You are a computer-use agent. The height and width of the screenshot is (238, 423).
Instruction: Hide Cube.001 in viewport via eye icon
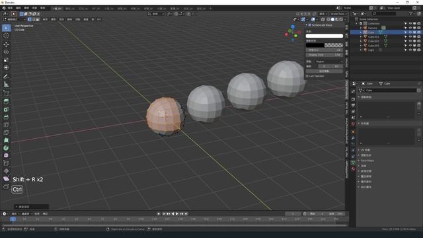pyautogui.click(x=410, y=37)
